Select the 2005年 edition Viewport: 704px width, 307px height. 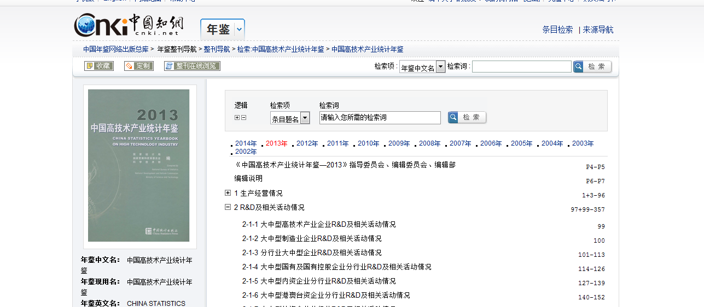tap(521, 143)
